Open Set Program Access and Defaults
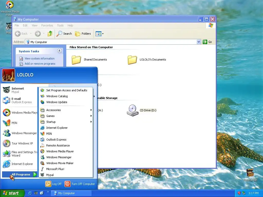The height and width of the screenshot is (197, 263). [x=66, y=90]
